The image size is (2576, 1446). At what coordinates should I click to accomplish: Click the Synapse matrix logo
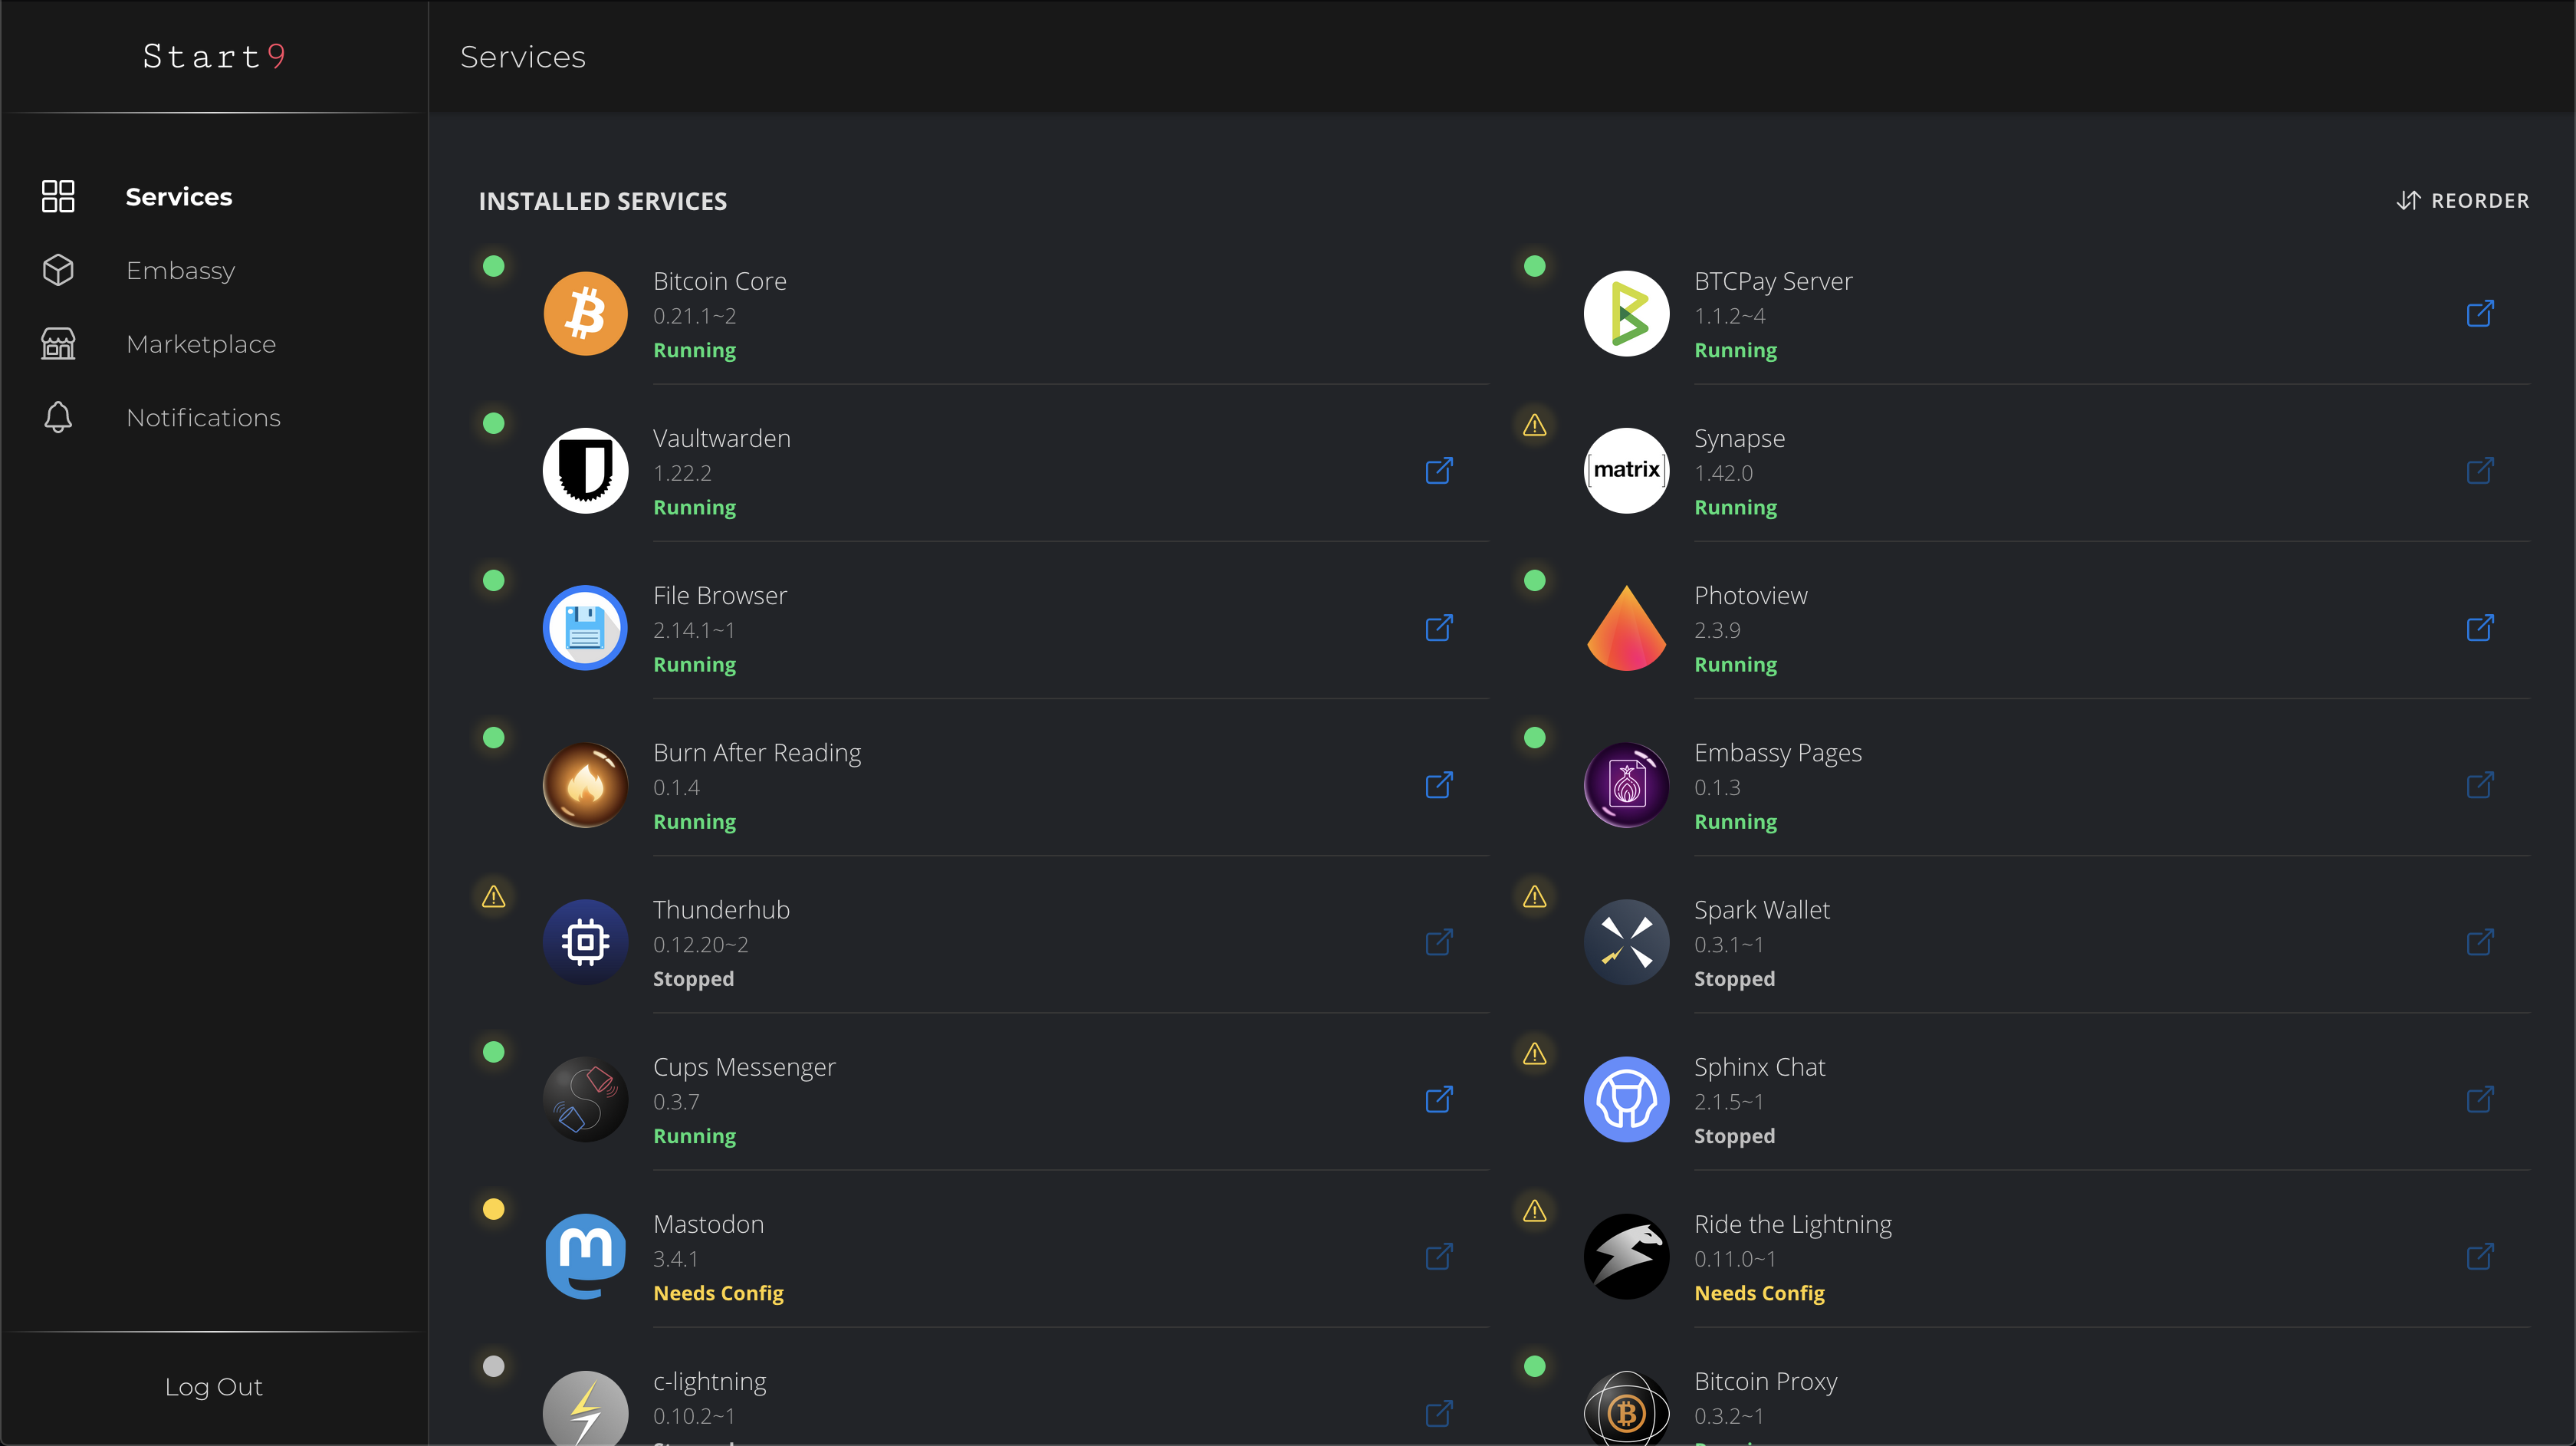tap(1626, 471)
